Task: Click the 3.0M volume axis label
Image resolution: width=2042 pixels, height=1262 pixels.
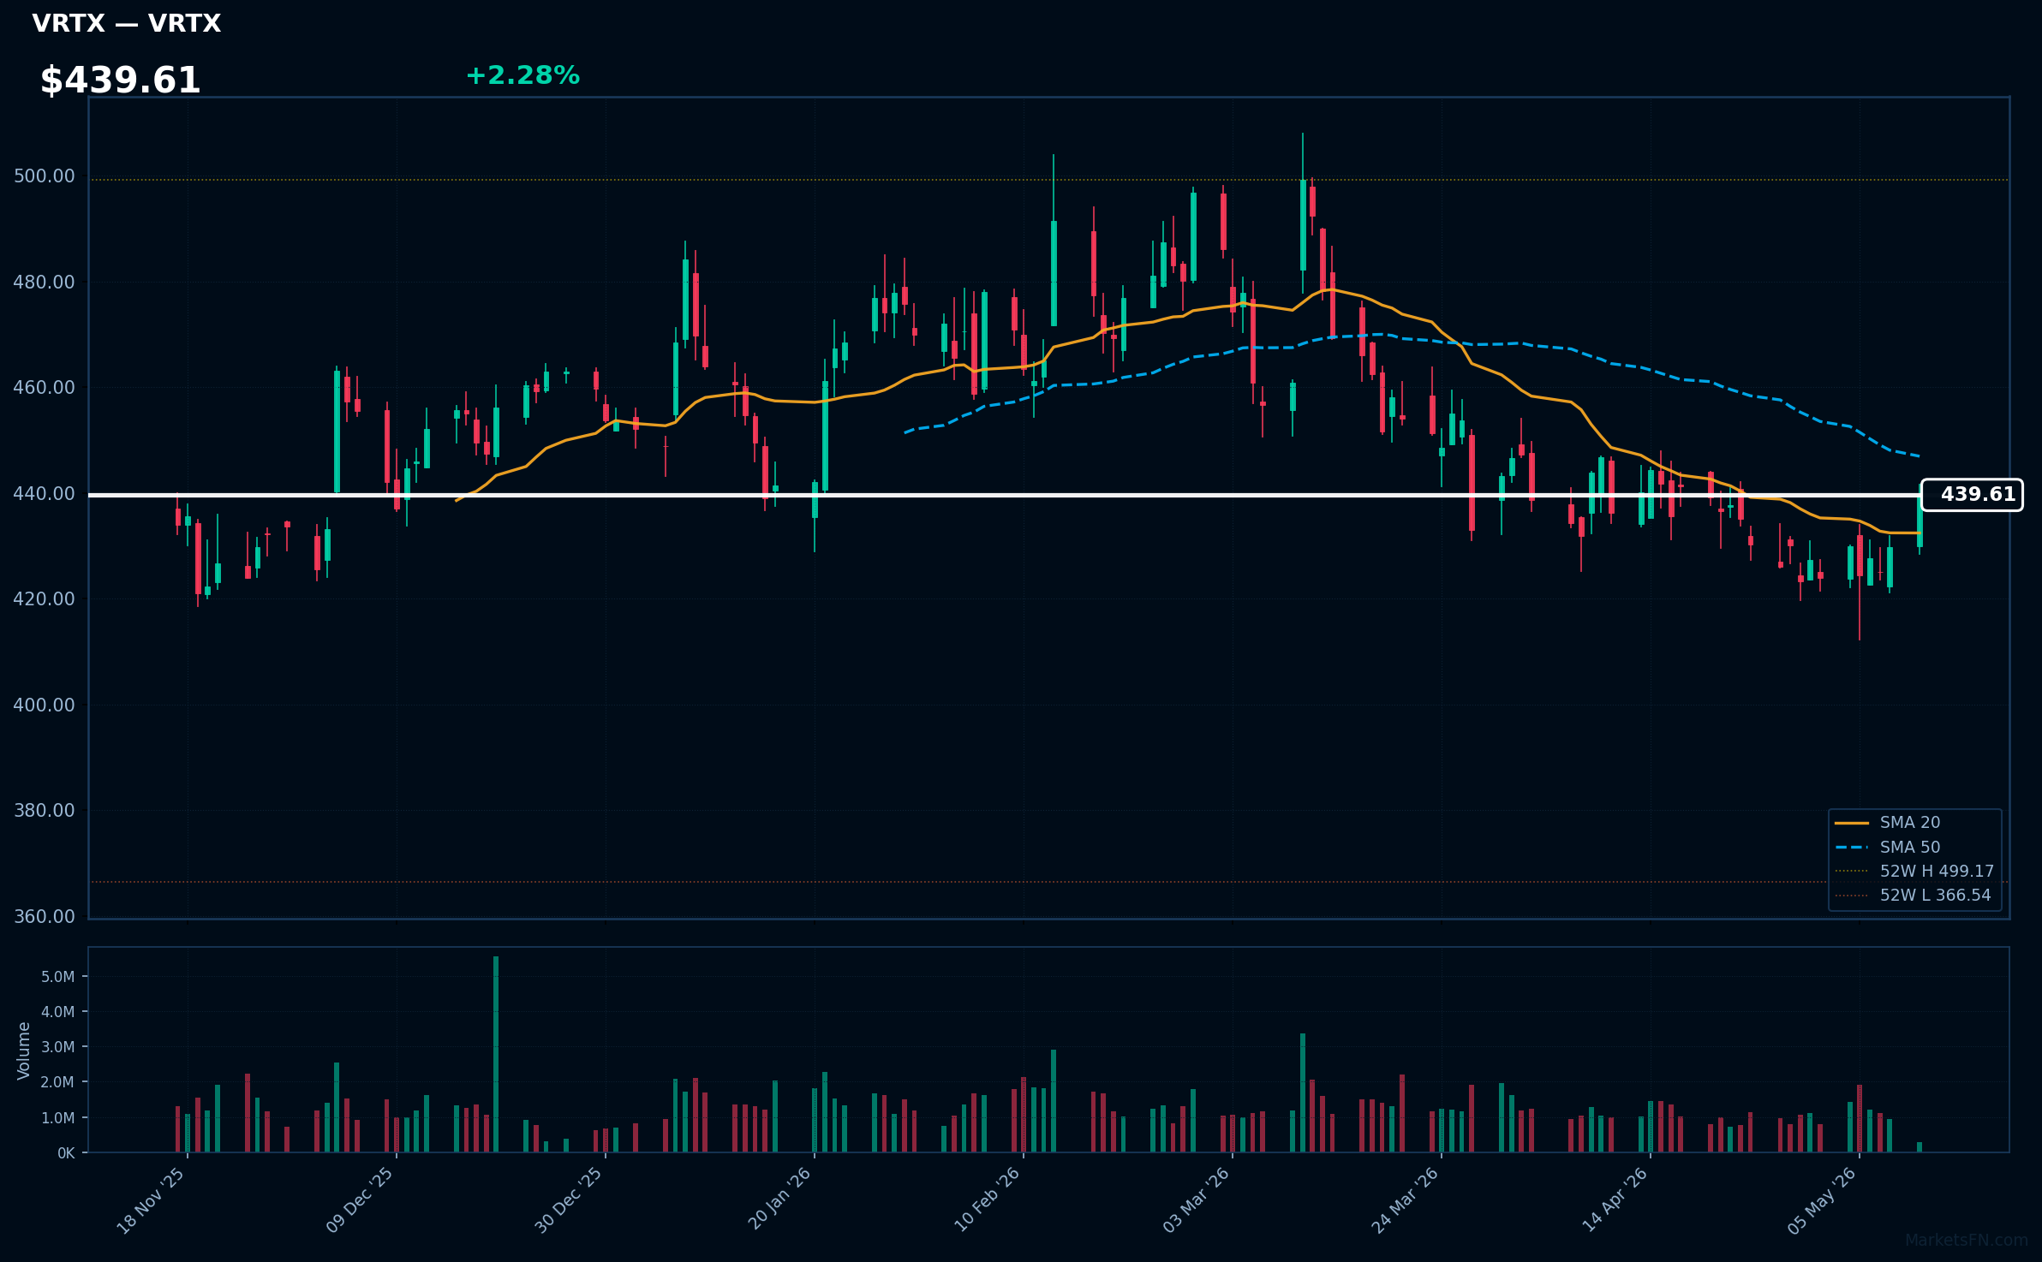Action: (58, 1047)
